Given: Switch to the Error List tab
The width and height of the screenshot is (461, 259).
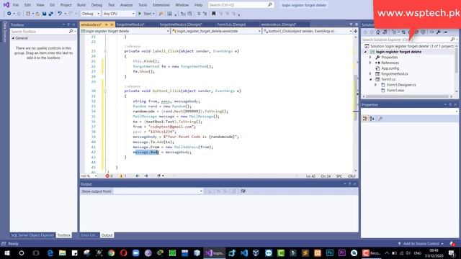Looking at the screenshot, I should (x=89, y=235).
